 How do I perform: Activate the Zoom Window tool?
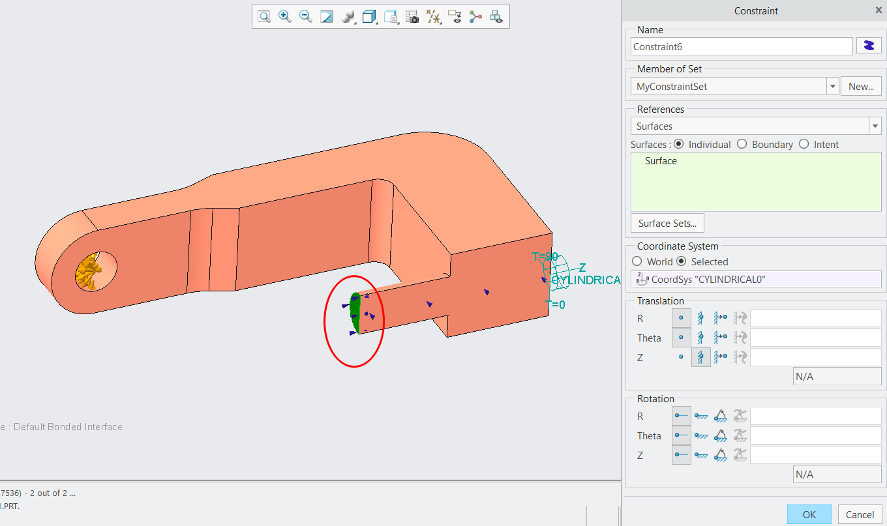tap(263, 16)
